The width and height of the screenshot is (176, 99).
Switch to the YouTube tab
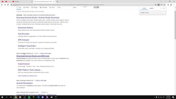coord(23,2)
